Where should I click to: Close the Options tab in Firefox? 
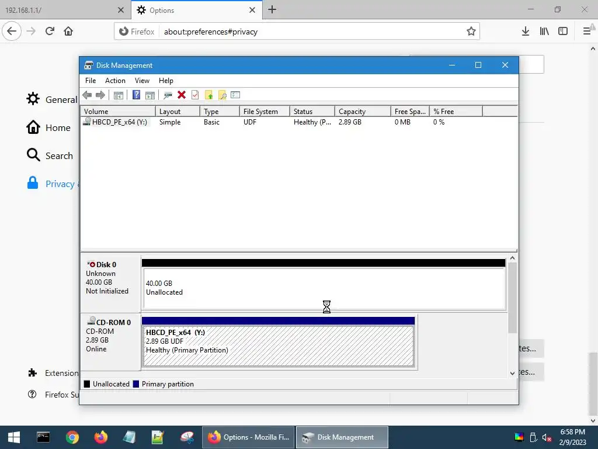pyautogui.click(x=252, y=11)
